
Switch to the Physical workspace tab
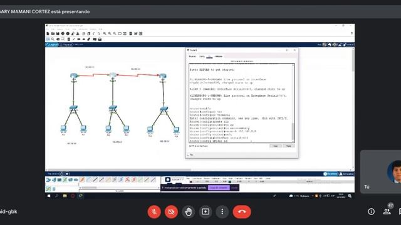[67, 44]
